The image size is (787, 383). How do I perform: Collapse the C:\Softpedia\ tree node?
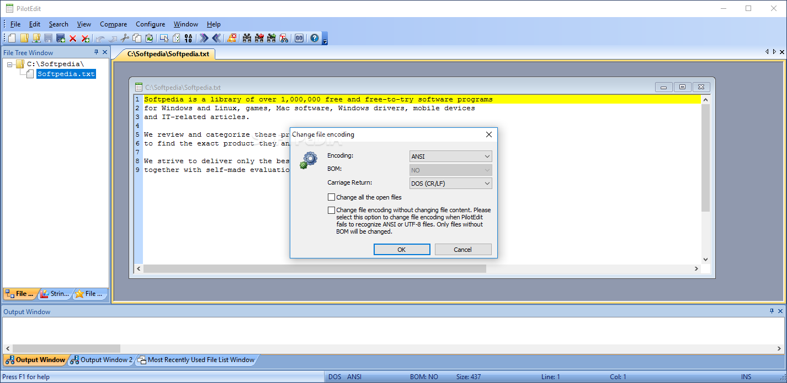(x=10, y=64)
